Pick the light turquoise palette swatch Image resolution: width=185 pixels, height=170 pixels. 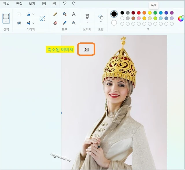click(x=161, y=18)
